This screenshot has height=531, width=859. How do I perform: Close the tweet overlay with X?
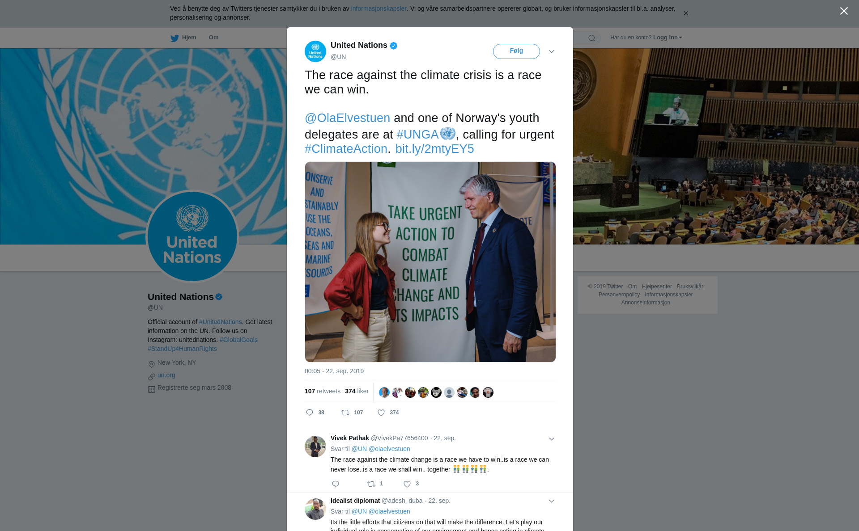(844, 11)
